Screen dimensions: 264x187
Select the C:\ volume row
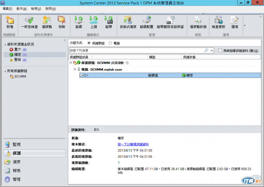(x=170, y=75)
